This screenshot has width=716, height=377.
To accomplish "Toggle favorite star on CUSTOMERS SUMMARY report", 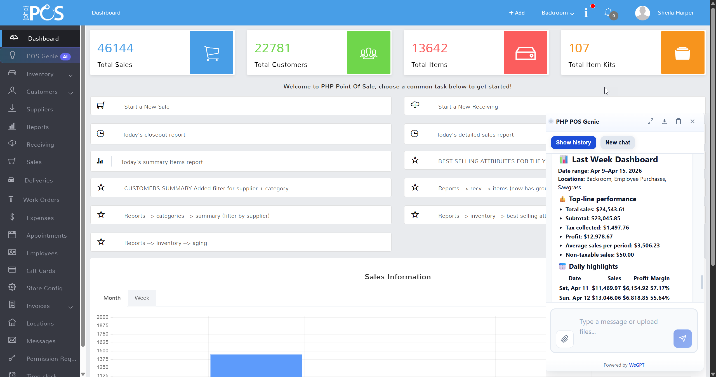I will pos(101,187).
